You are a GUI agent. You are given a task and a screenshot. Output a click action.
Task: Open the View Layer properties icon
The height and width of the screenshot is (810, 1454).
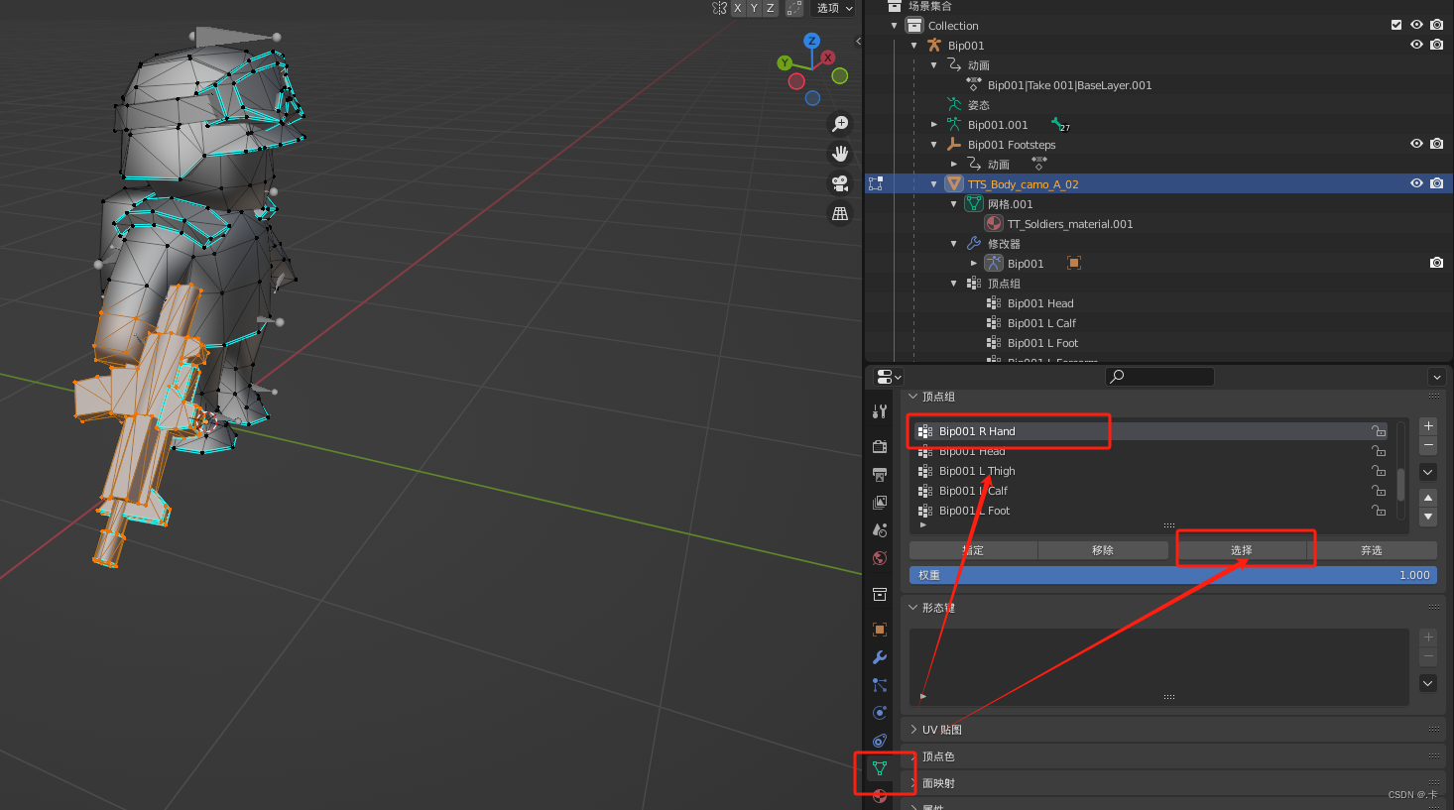(x=880, y=503)
